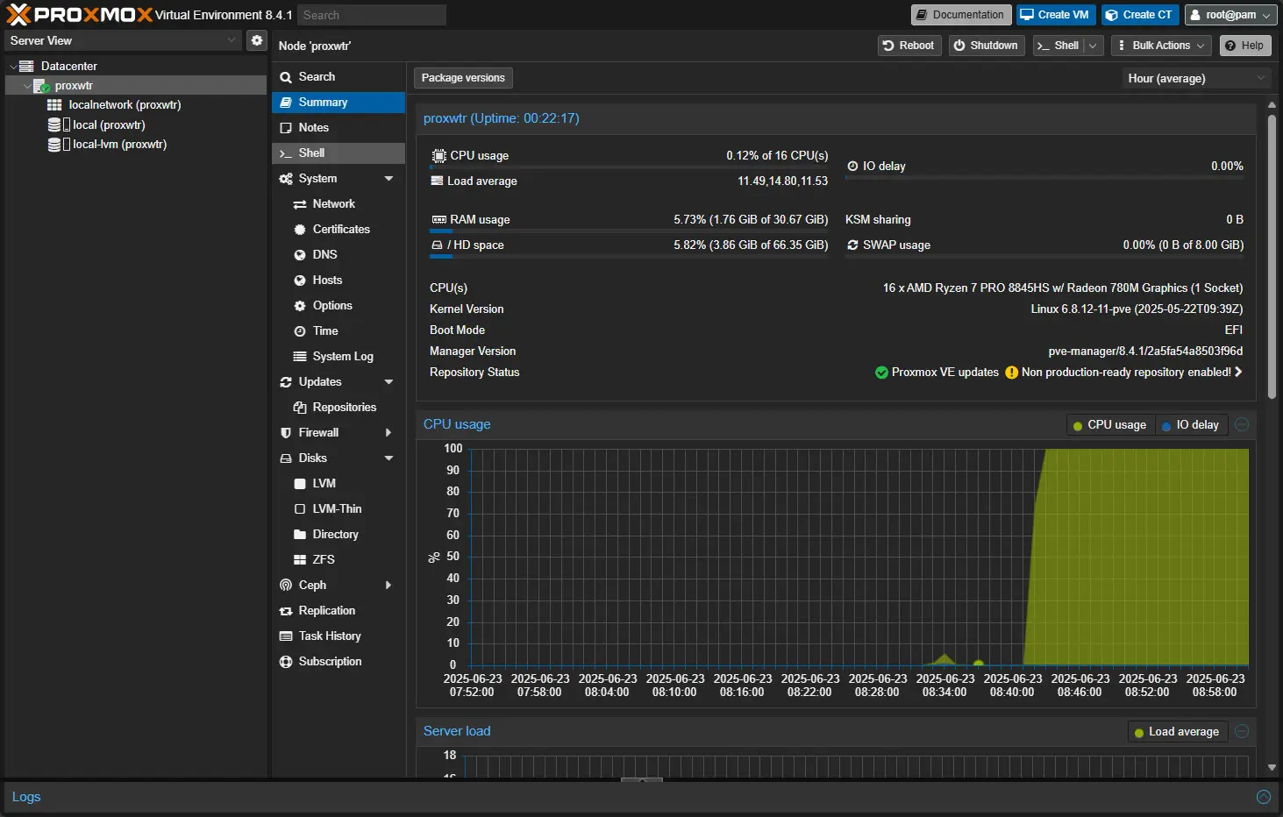Click the Create VM button
The width and height of the screenshot is (1283, 817).
(1055, 14)
